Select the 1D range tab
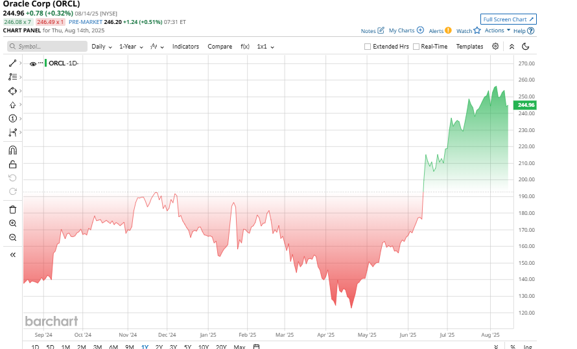 (35, 346)
